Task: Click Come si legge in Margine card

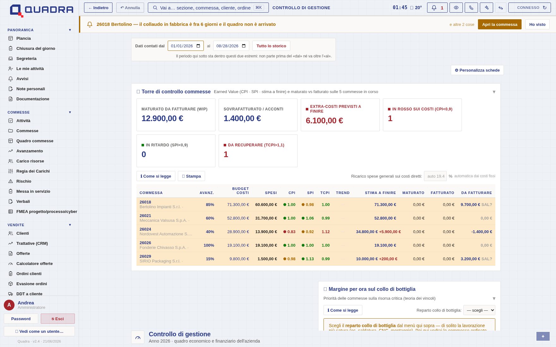Action: click(343, 310)
